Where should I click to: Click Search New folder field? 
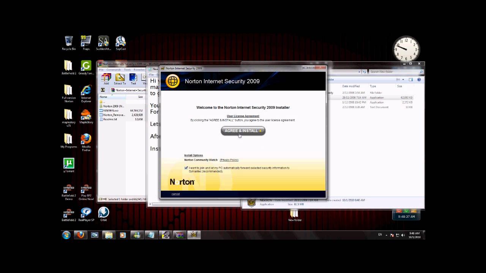396,72
